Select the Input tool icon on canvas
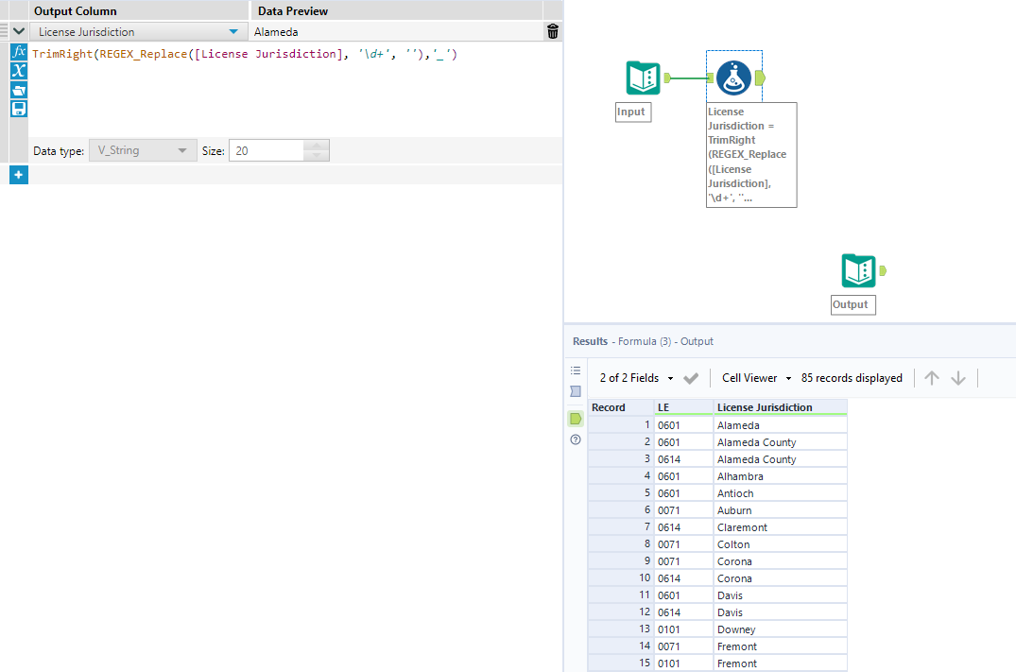Viewport: 1016px width, 672px height. [x=643, y=78]
